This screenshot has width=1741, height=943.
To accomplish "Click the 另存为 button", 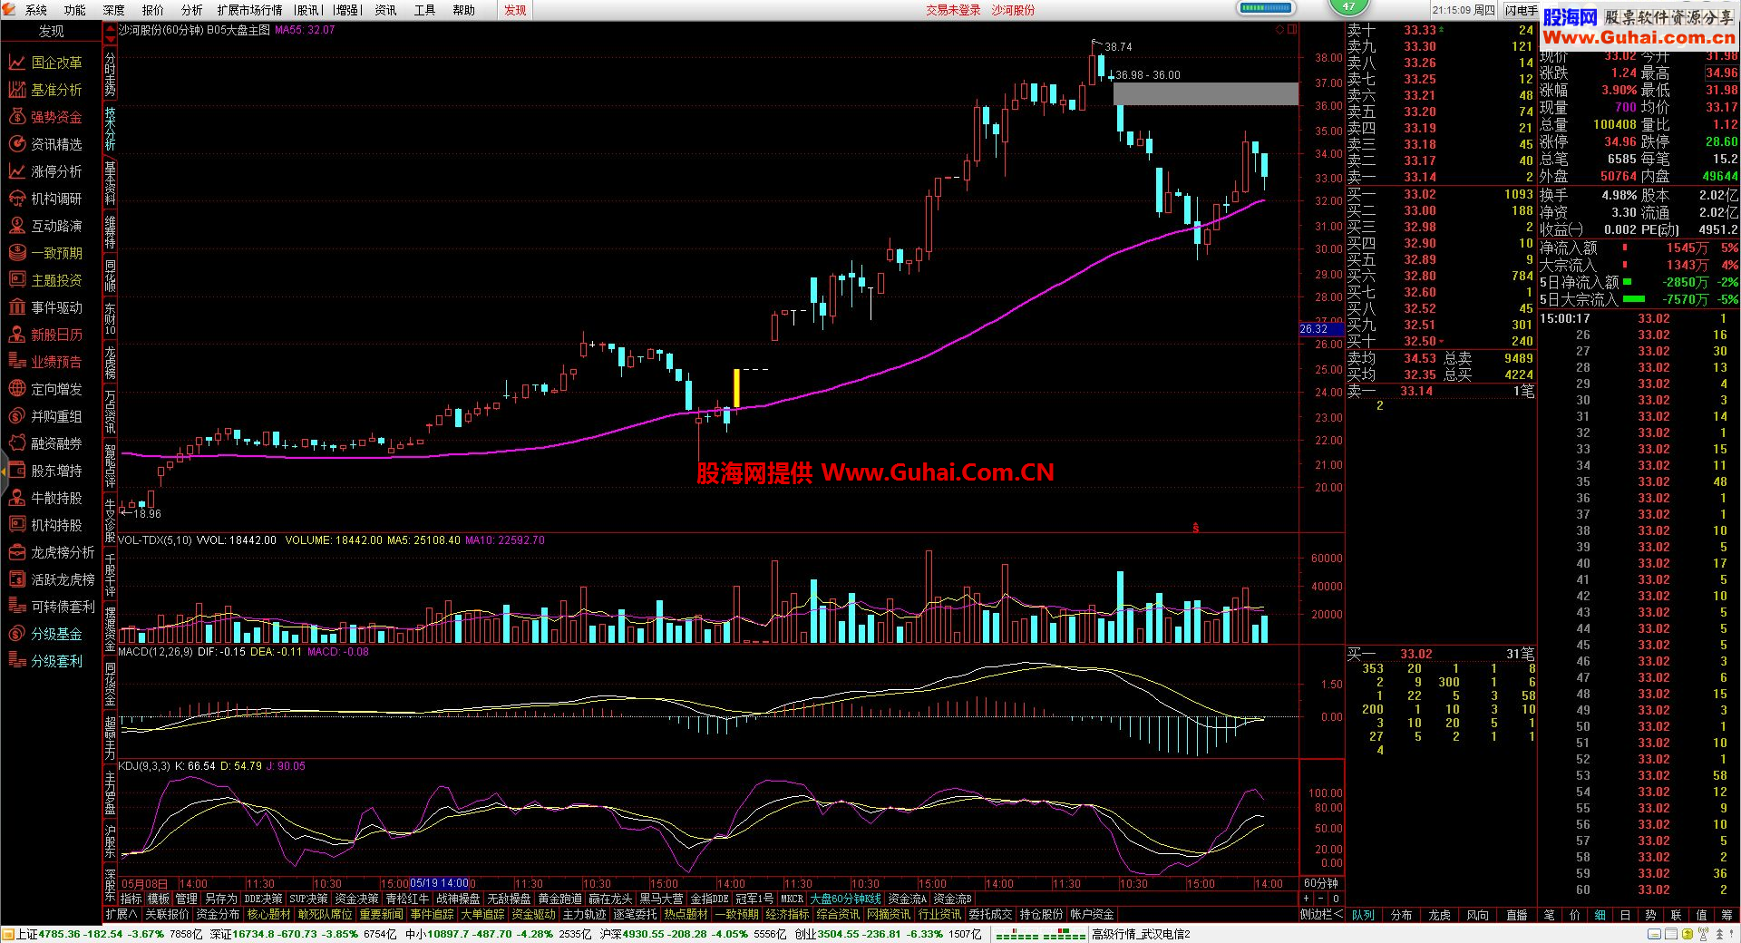I will pyautogui.click(x=220, y=899).
